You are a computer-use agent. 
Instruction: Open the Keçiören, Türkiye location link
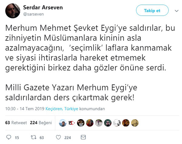point(62,109)
